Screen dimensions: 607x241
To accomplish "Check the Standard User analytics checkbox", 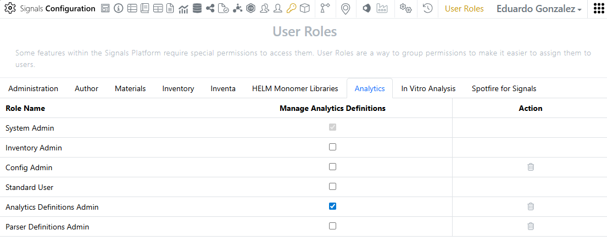I will point(332,187).
